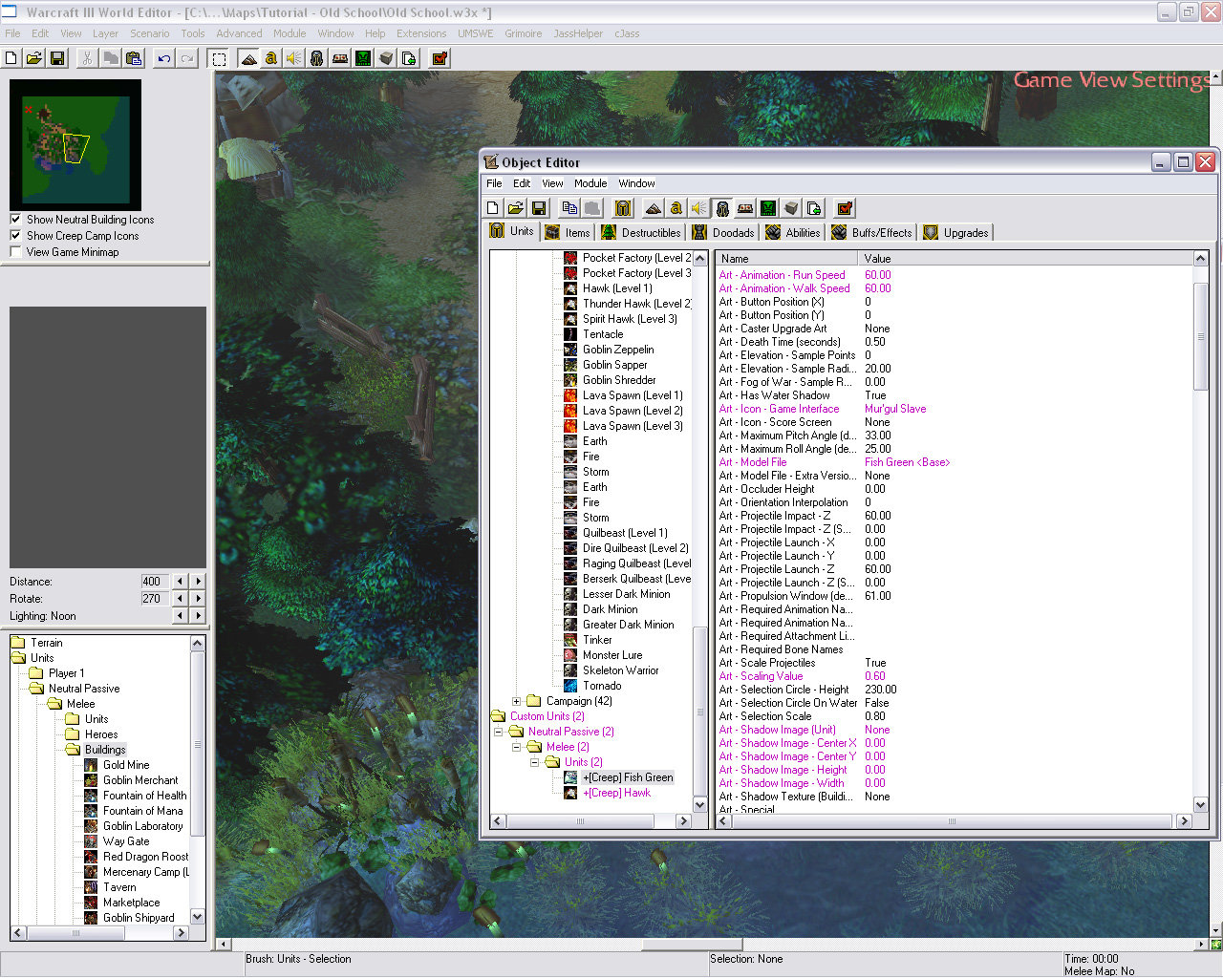Open Trigger Editor from main toolbar
This screenshot has width=1223, height=978.
click(271, 58)
